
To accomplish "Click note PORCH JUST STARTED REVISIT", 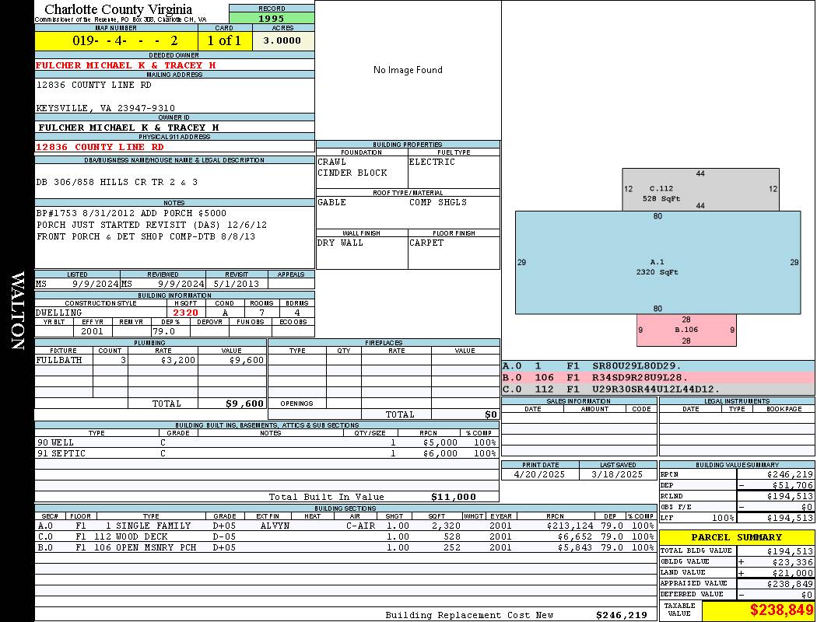I will pos(152,225).
